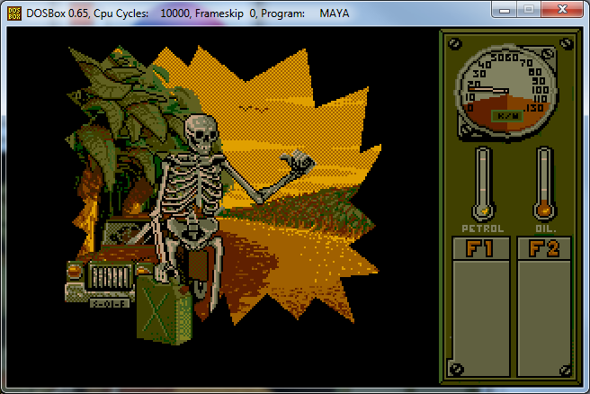The height and width of the screenshot is (394, 590).
Task: Click the DOSBox icon in title bar
Action: pyautogui.click(x=14, y=13)
